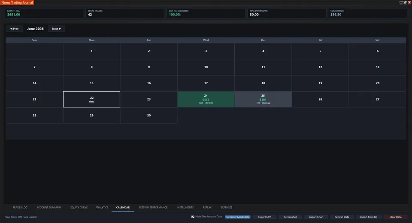Click the Commission value $56.50
This screenshot has width=412, height=223.
[336, 15]
